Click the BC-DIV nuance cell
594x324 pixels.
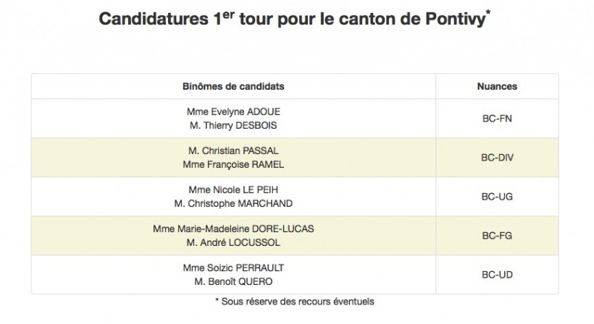(x=497, y=158)
